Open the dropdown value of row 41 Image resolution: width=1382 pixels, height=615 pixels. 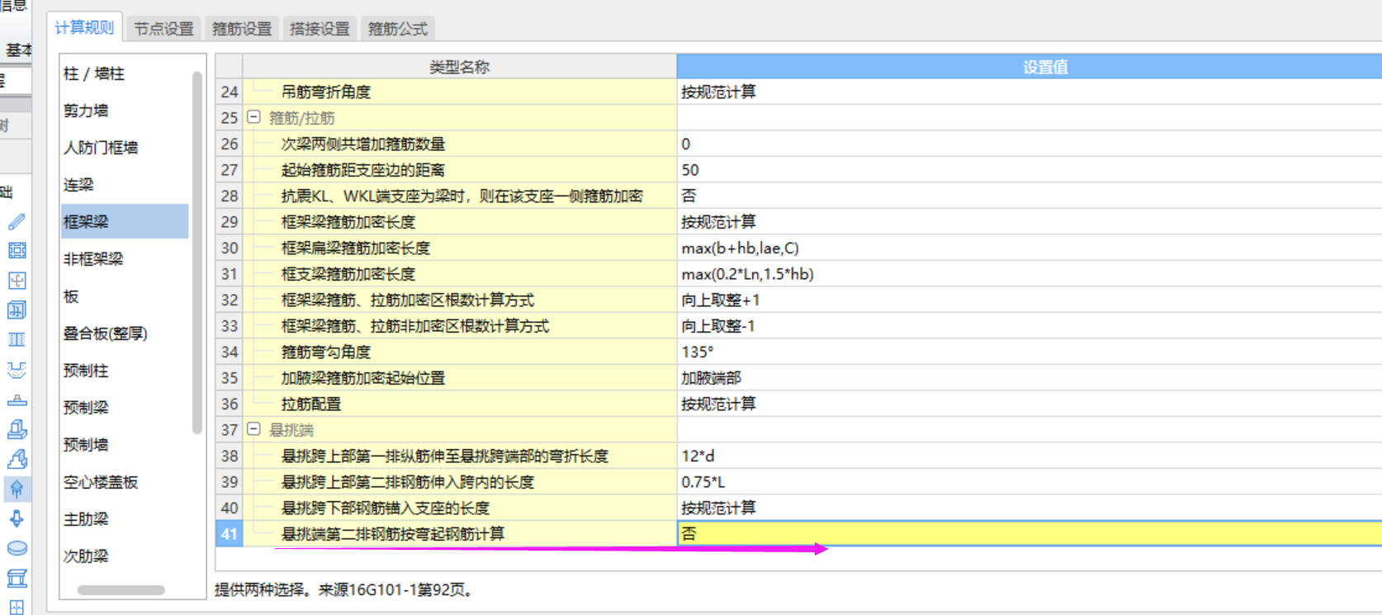pos(1029,533)
